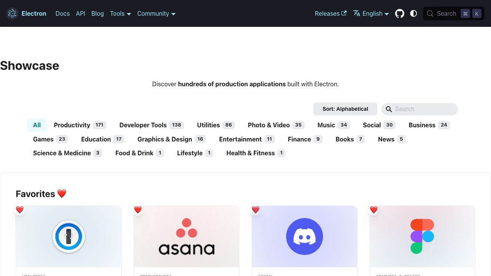Filter by Health & Fitness category
The width and height of the screenshot is (491, 276).
256,153
